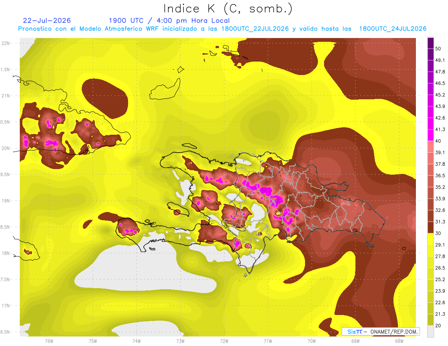Viewport: 448px width, 346px height.
Task: Click the "21N" latitude label
Action: (6, 96)
